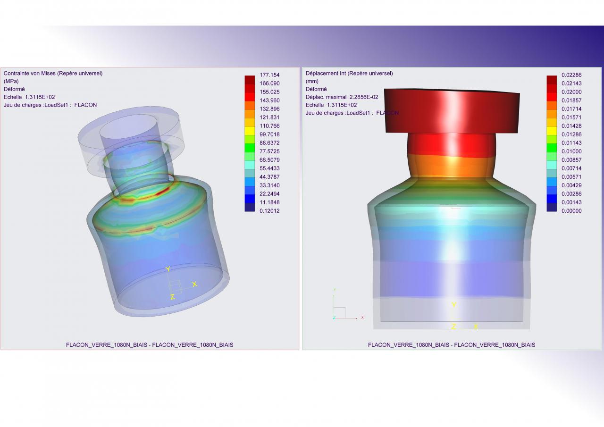
Task: Click the yellow Z axis label in the stress view
Action: point(172,297)
